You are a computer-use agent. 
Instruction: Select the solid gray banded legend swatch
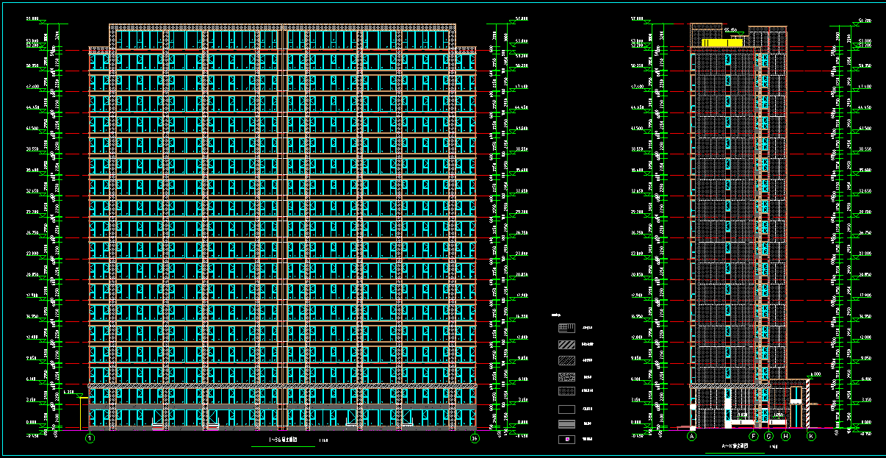click(x=566, y=424)
